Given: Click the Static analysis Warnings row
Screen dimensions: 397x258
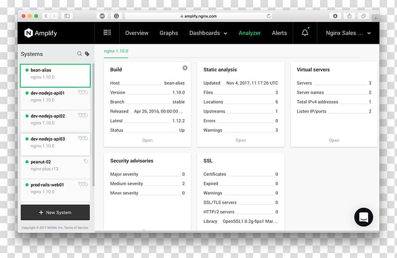Looking at the screenshot, I should coord(241,130).
